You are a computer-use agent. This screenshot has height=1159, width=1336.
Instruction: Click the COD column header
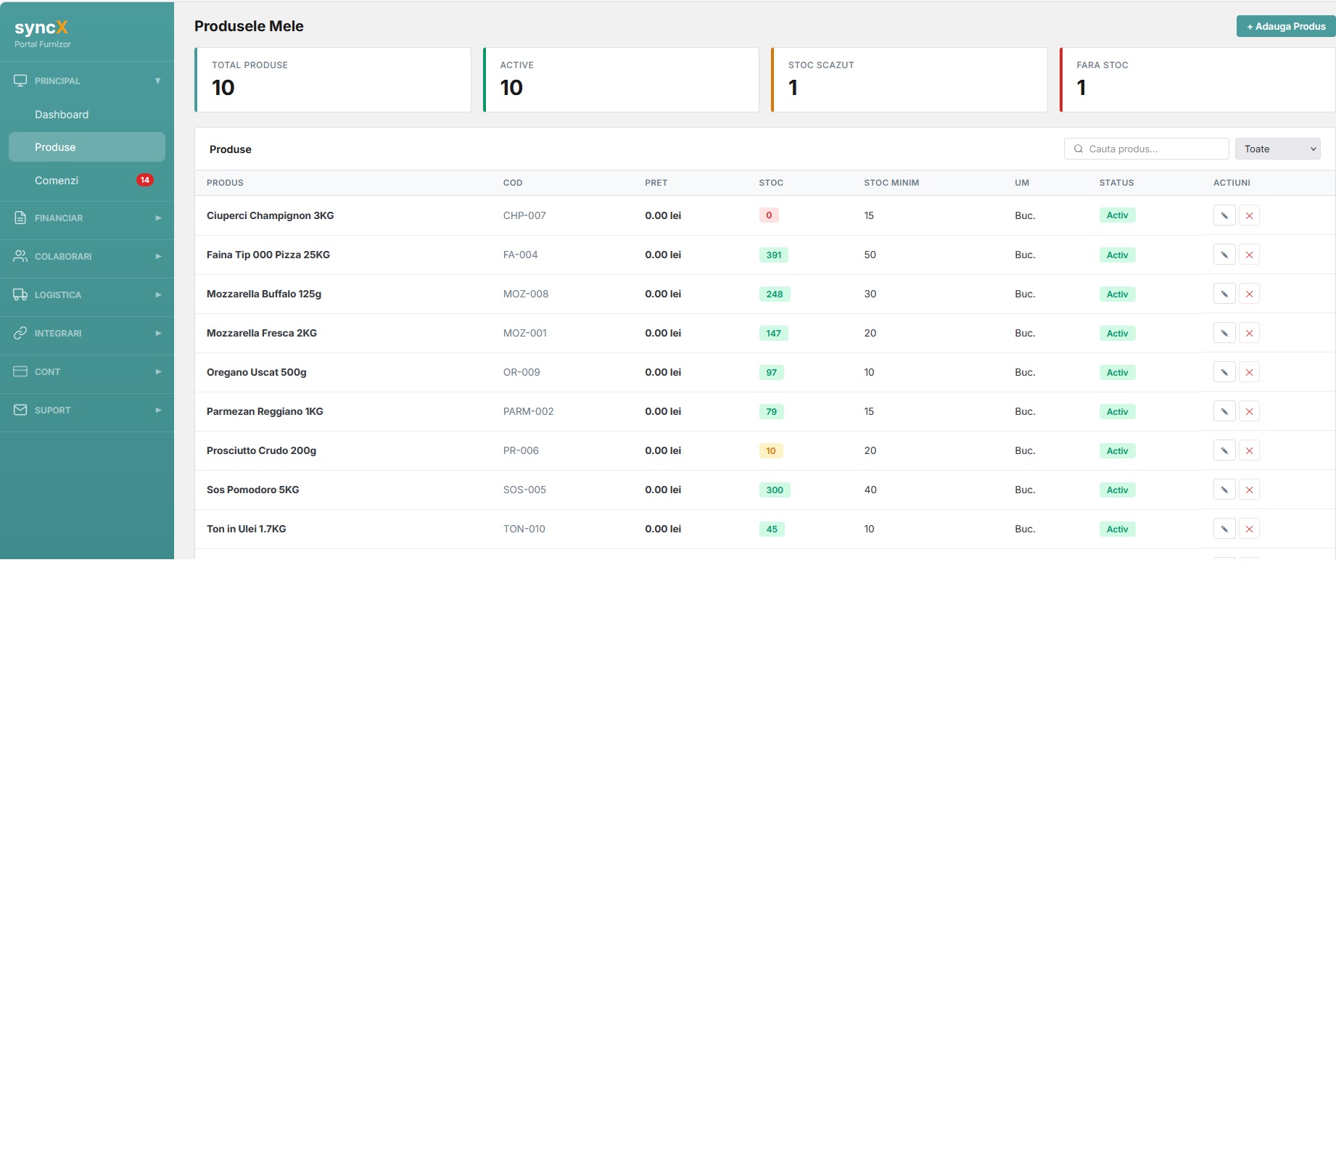click(x=513, y=183)
